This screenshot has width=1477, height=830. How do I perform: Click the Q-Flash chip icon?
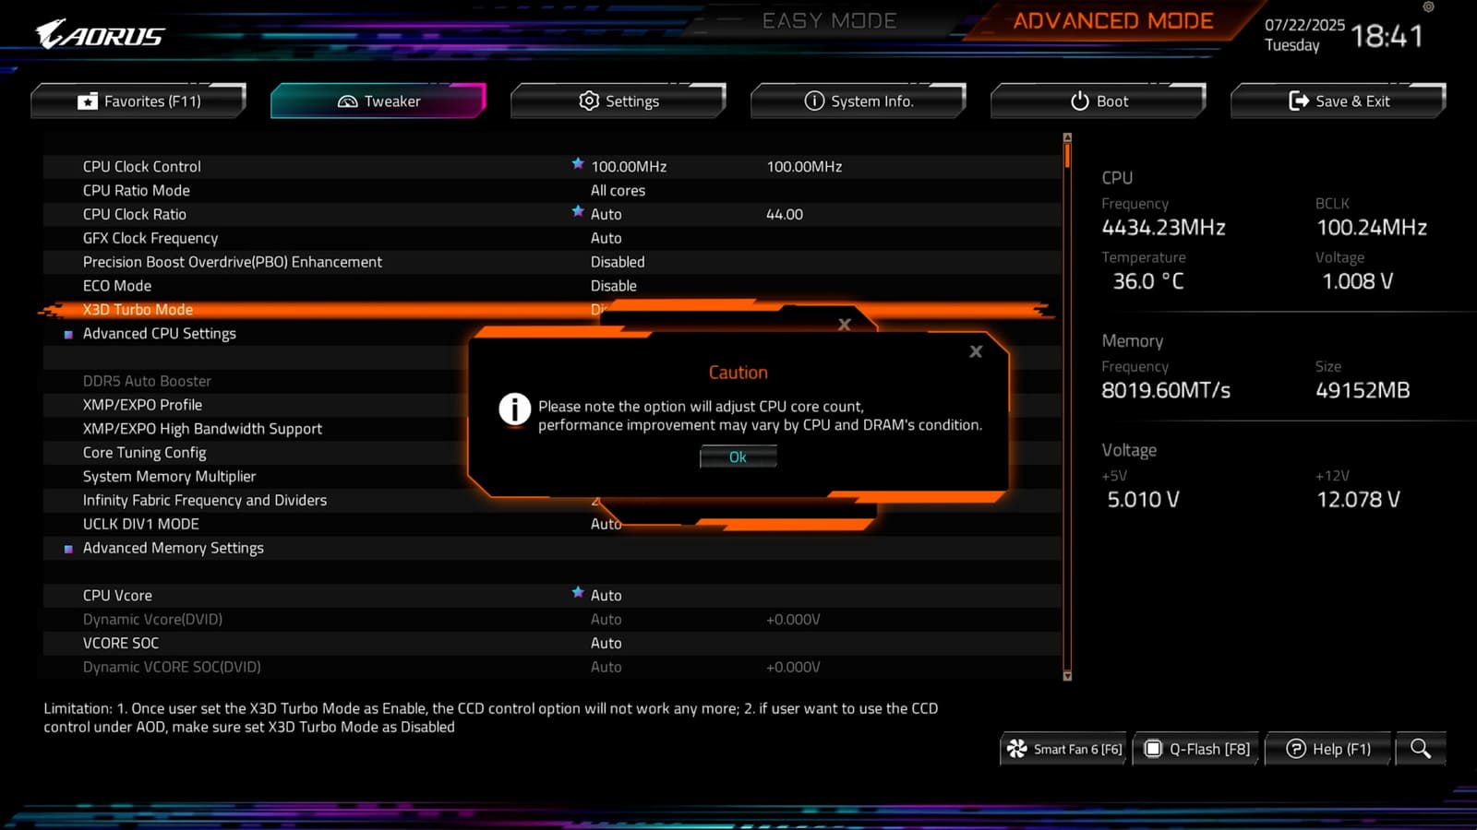1153,749
